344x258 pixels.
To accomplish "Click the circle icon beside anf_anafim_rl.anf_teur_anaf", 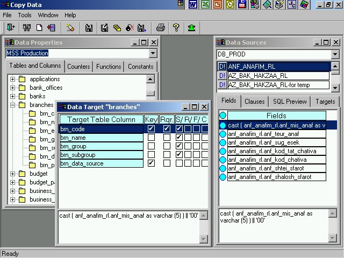I will click(x=223, y=134).
